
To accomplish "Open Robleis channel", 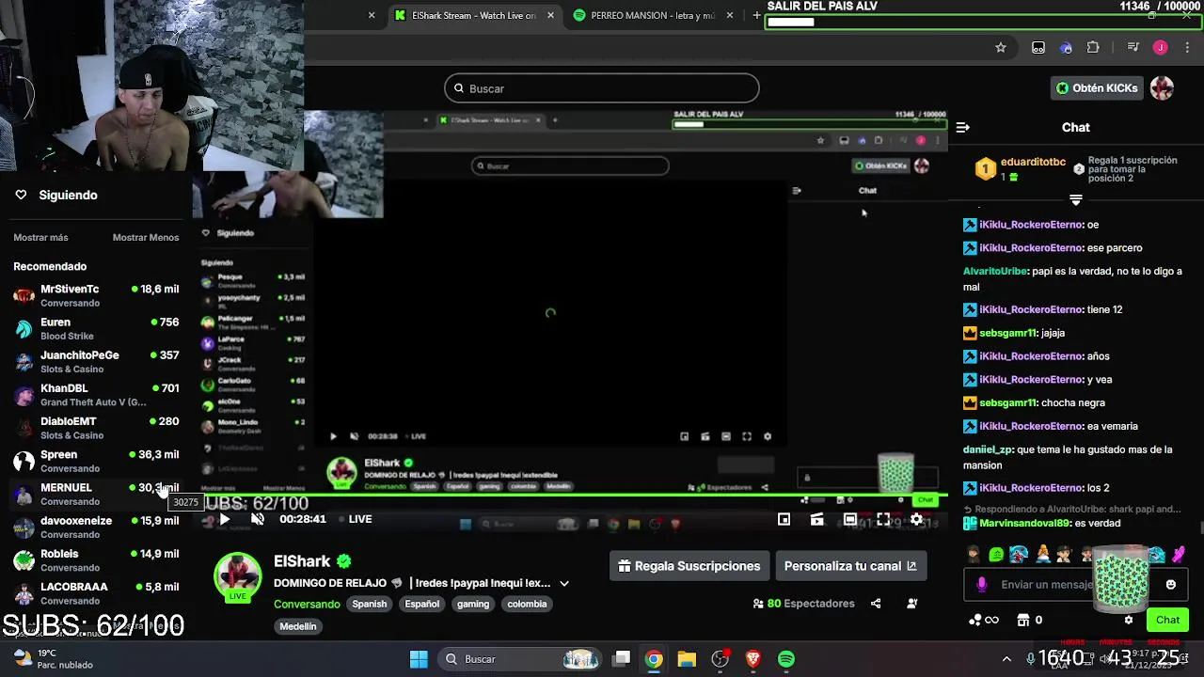I will click(x=96, y=560).
